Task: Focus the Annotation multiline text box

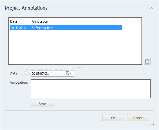Action: [91, 89]
